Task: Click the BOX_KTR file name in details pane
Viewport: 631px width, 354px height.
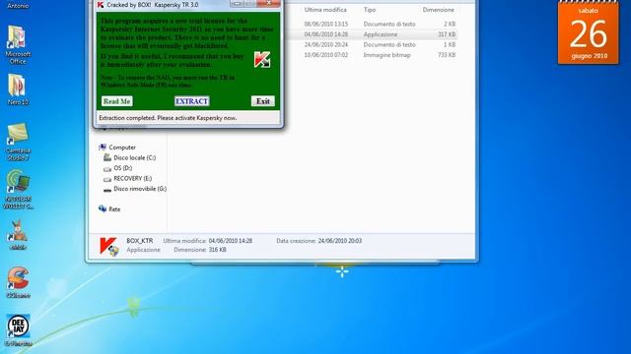Action: (140, 241)
